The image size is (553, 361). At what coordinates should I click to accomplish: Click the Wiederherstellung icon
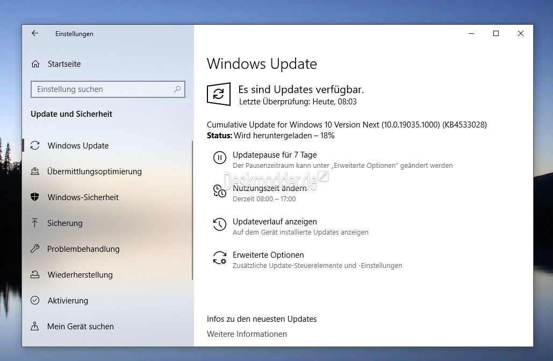(35, 274)
